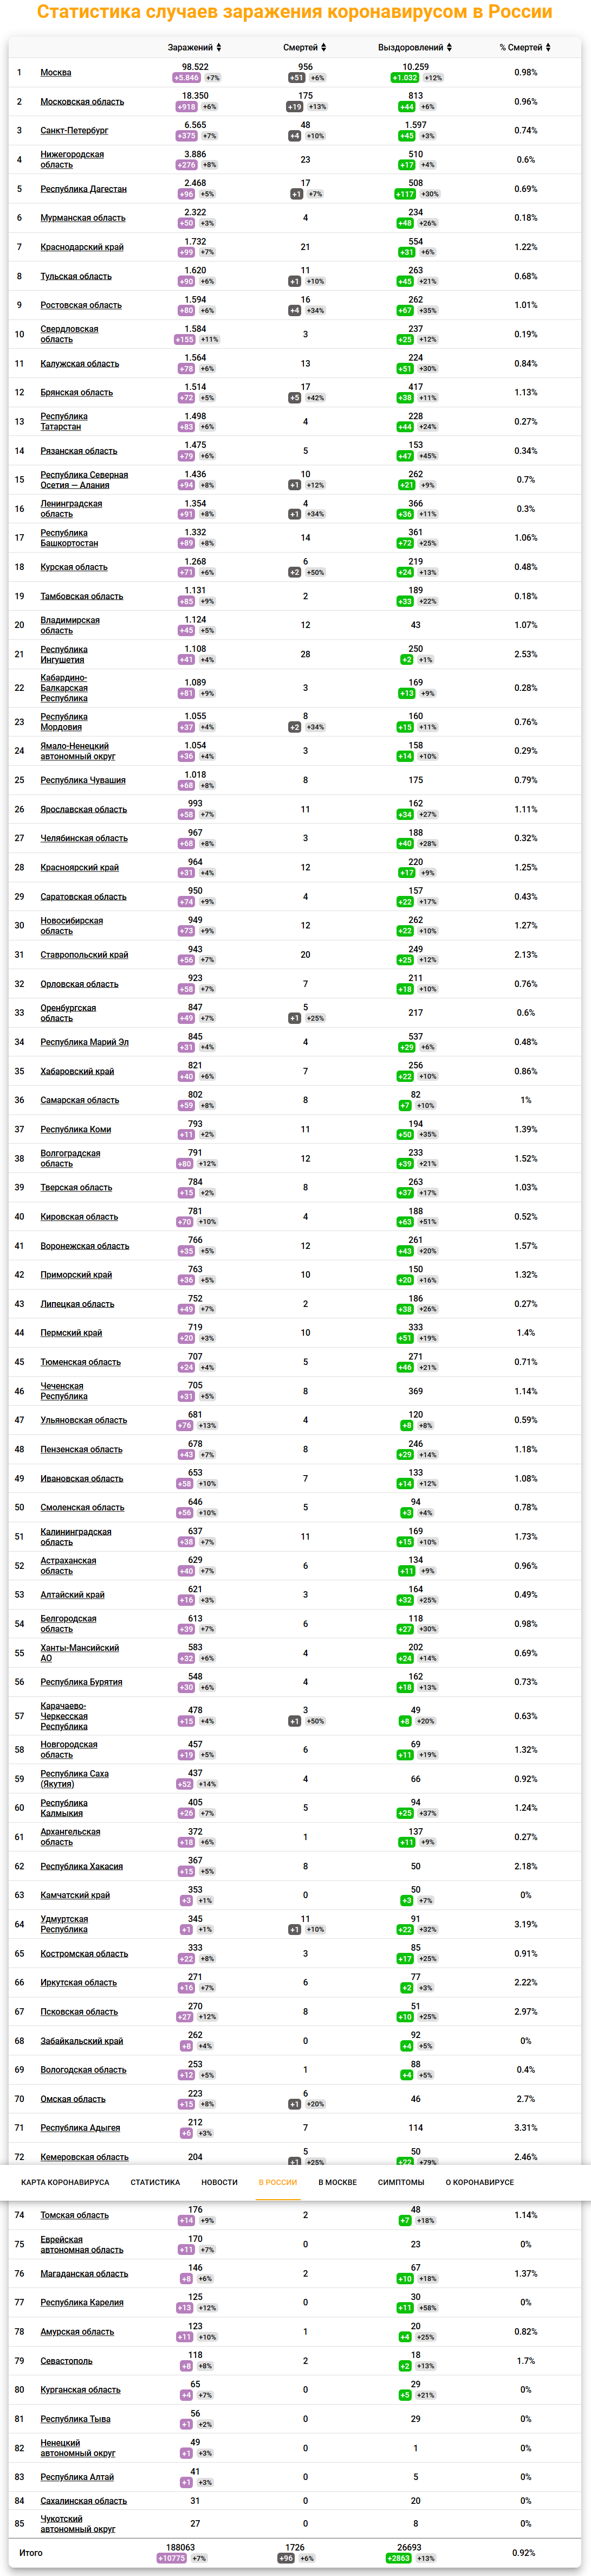Sort table by Смертей column arrows
The image size is (591, 2576).
(x=323, y=48)
